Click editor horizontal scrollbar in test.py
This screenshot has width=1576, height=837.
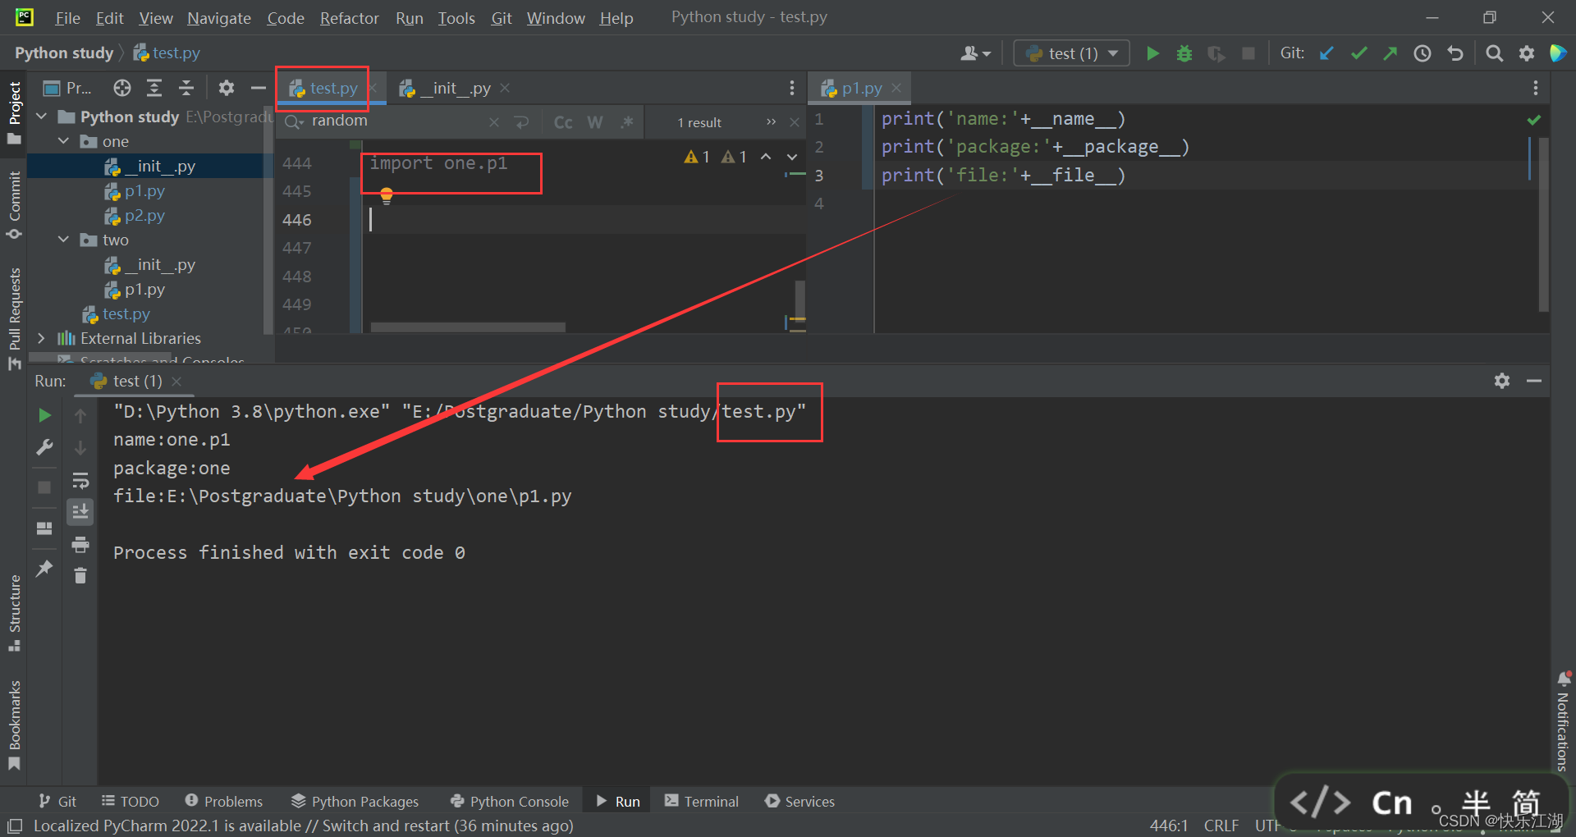468,327
